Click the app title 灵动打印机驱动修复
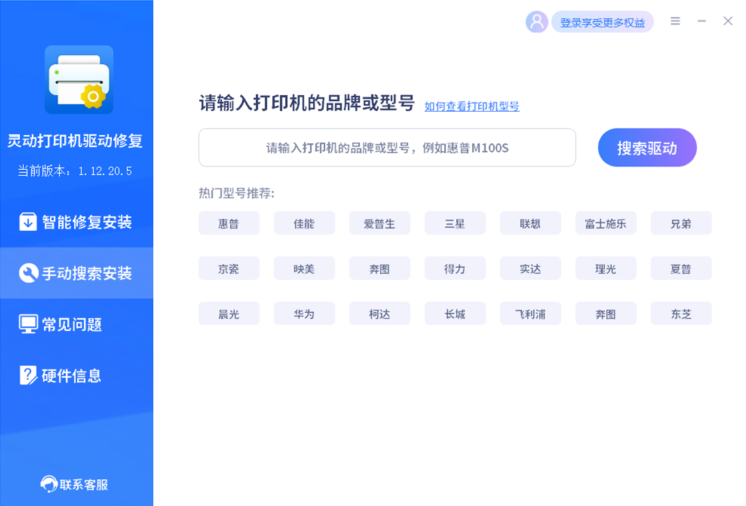This screenshot has height=506, width=746. coord(75,140)
